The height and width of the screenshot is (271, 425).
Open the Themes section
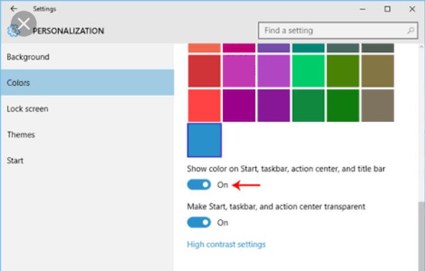click(x=21, y=135)
